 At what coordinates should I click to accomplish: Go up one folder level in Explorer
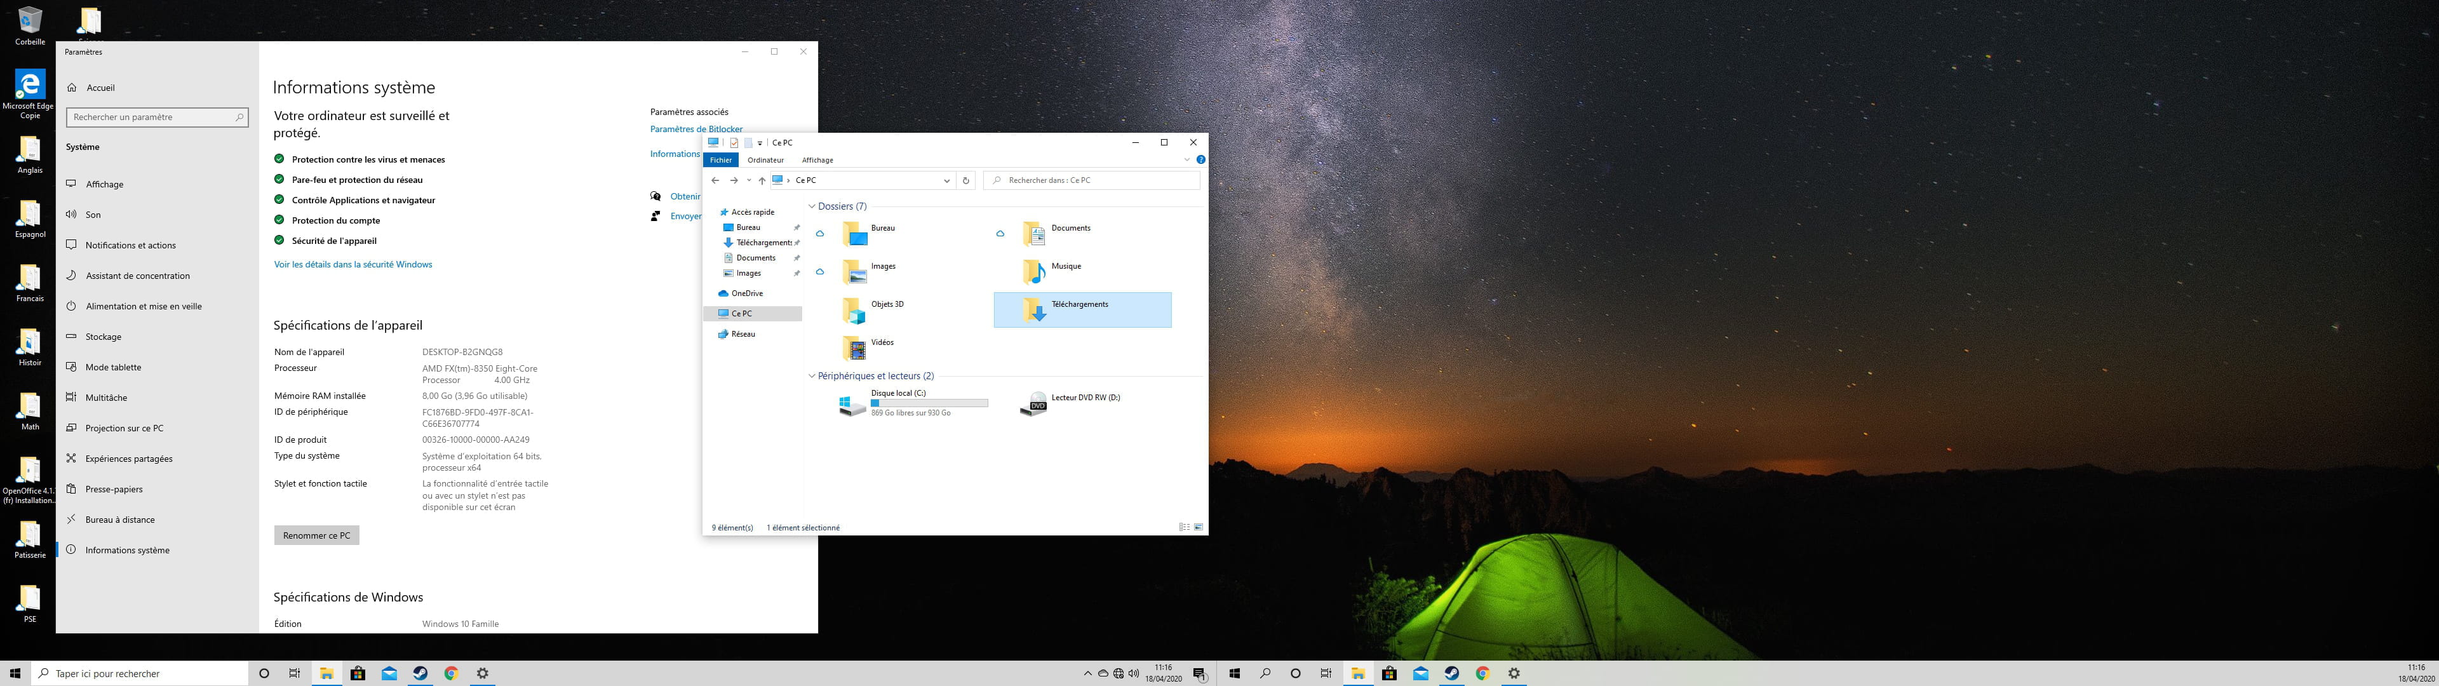[x=762, y=180]
